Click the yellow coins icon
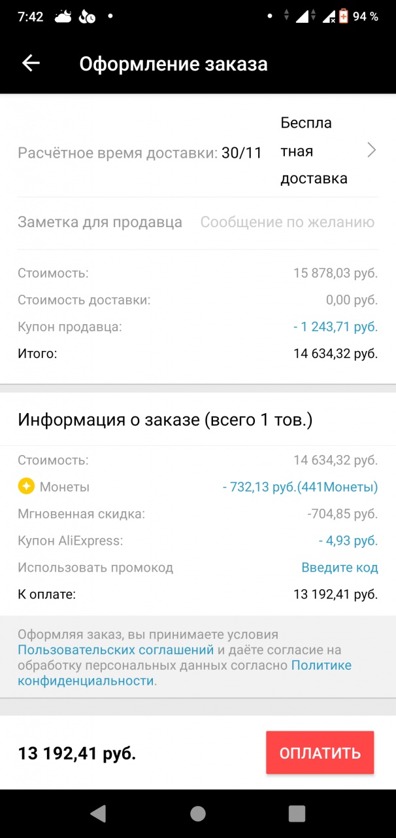This screenshot has height=838, width=396. coord(26,486)
